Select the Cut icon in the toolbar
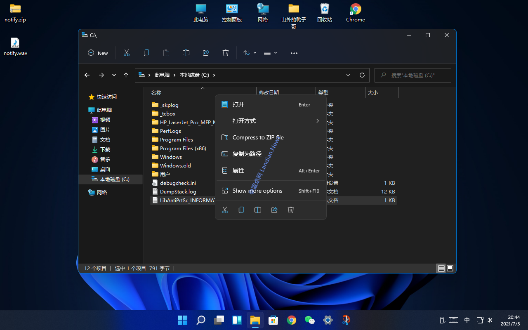528x330 pixels. [126, 53]
